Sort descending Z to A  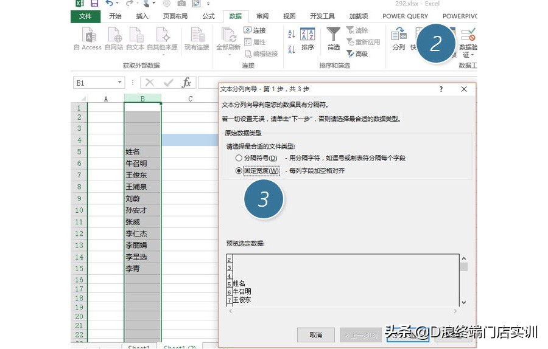(292, 49)
